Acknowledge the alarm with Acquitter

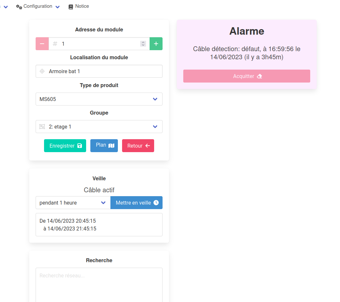(246, 76)
